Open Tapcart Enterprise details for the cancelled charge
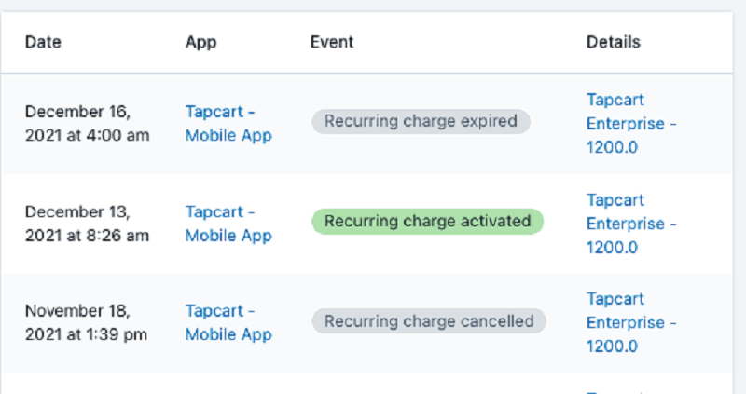Image resolution: width=746 pixels, height=394 pixels. coord(630,322)
